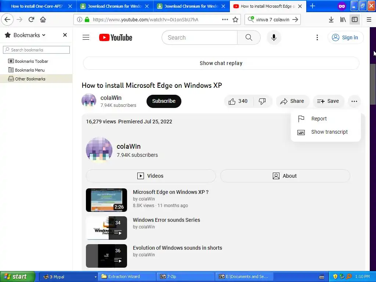Click the Share button

(x=293, y=101)
